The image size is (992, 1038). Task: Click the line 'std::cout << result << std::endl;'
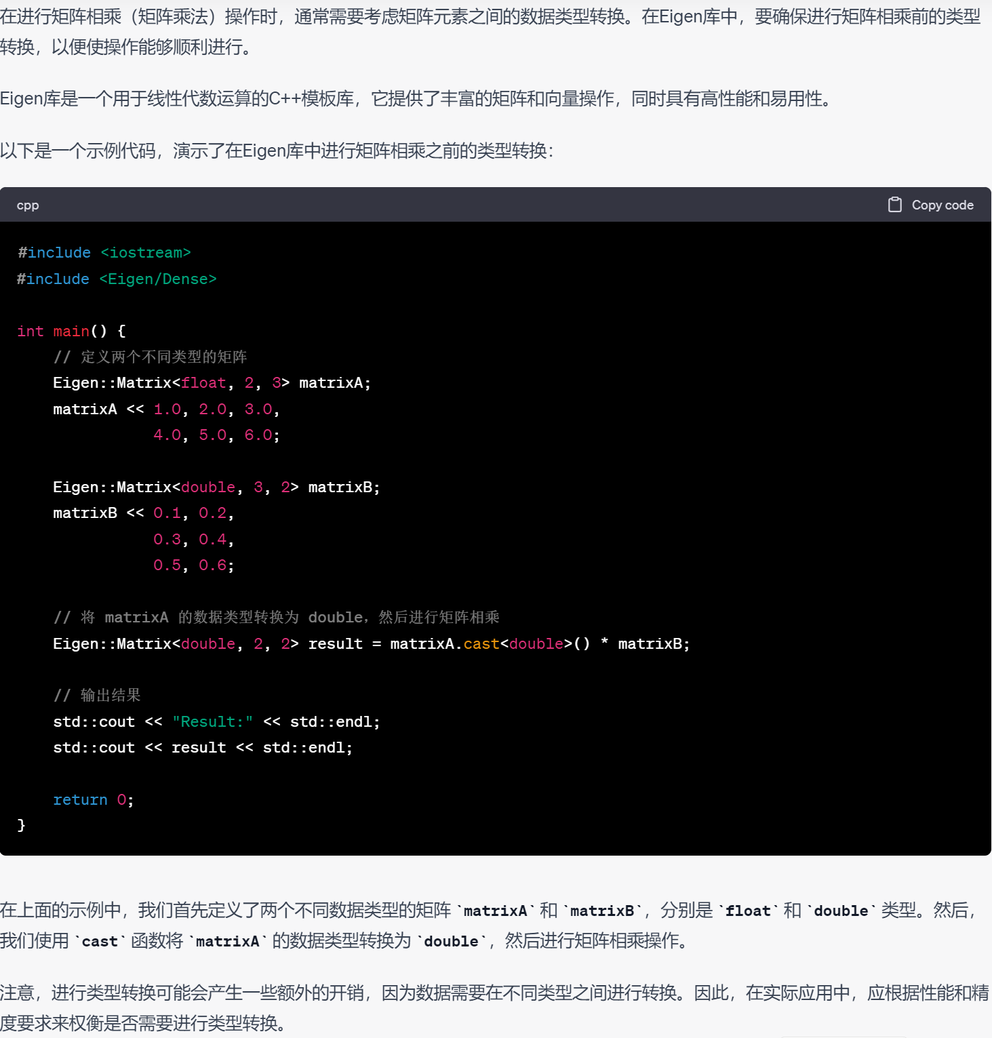[203, 748]
